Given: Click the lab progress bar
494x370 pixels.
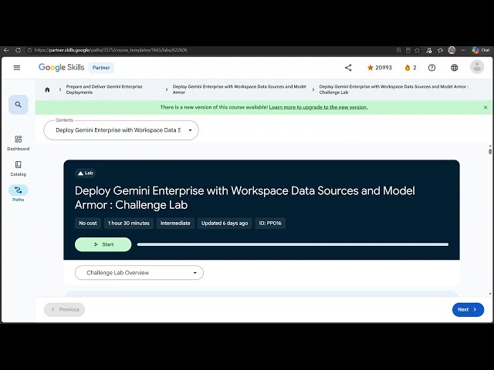Looking at the screenshot, I should pos(293,244).
